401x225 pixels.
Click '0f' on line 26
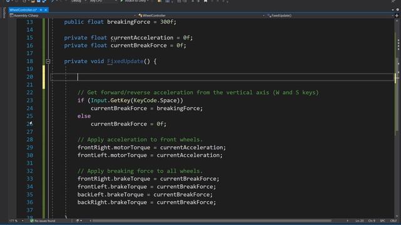click(160, 124)
